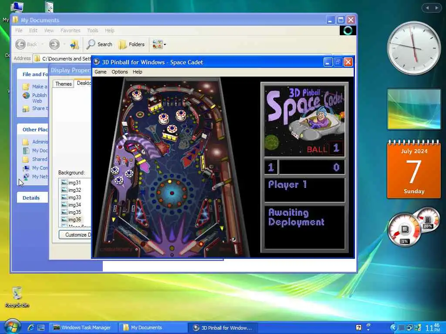Switch to the Desktop tab in Display Properties
This screenshot has width=446, height=334.
83,83
